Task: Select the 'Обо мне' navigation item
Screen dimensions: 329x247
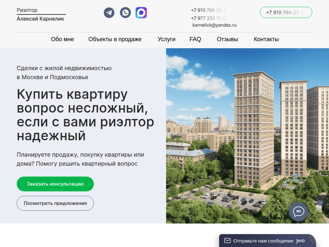Action: [x=62, y=39]
